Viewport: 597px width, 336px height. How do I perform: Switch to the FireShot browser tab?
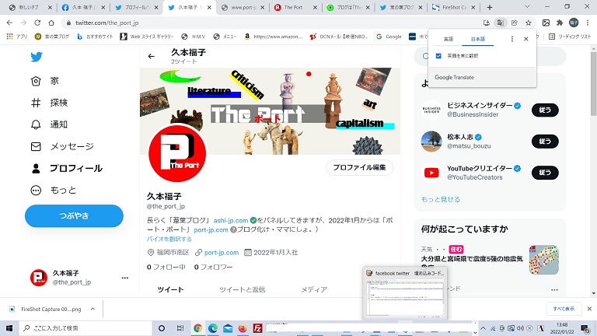pos(454,7)
